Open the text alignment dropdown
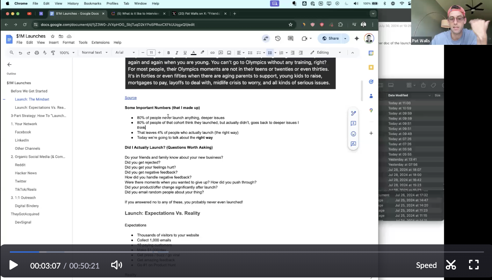Viewport: 492px width, 280px height. point(241,52)
